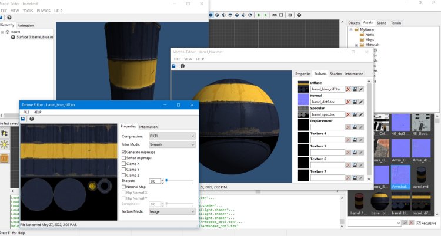Open help icon in Material Editor toolbar
The height and width of the screenshot is (236, 441).
[x=183, y=66]
